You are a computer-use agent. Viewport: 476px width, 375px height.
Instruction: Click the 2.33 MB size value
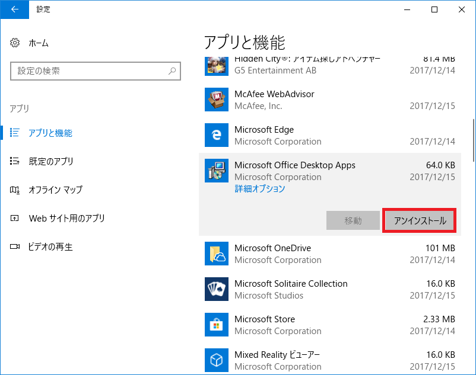(439, 319)
